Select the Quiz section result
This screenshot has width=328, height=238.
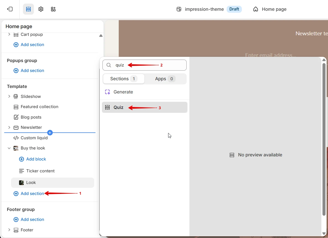(x=145, y=107)
